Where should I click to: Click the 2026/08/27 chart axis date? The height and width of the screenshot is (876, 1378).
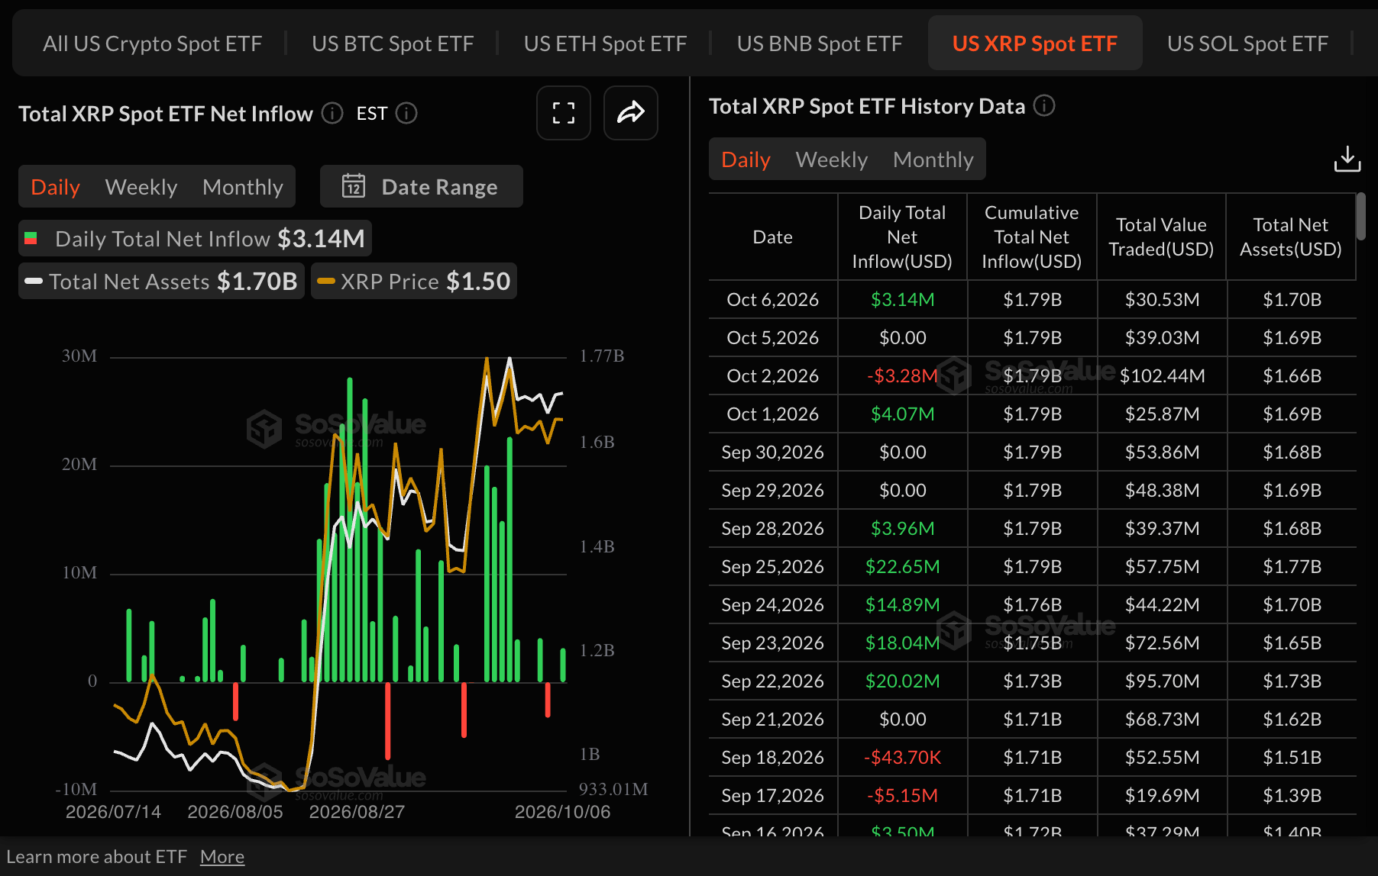[357, 812]
